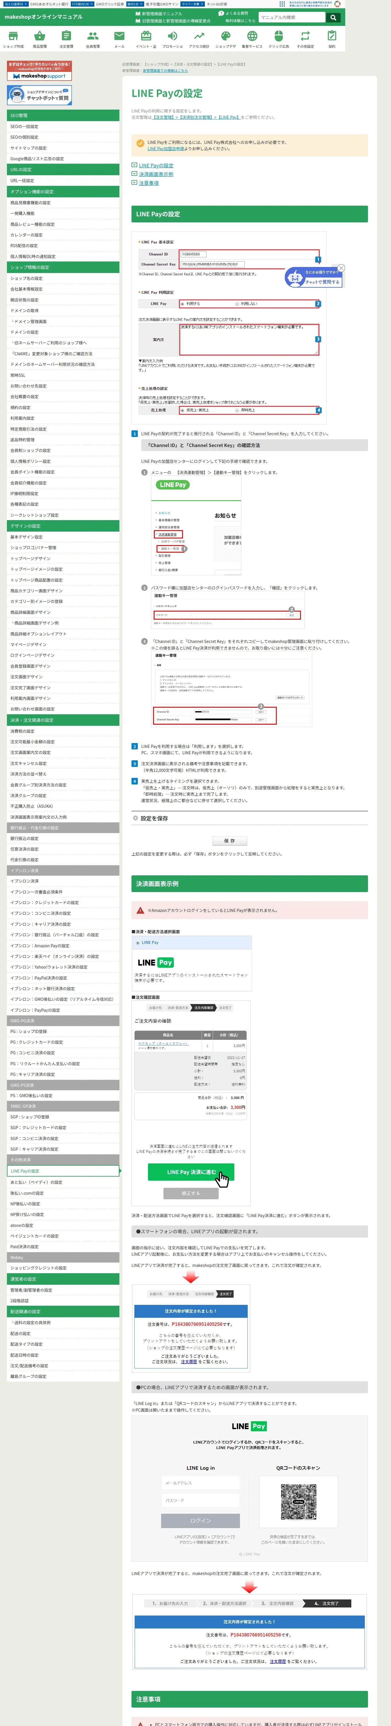Focus the マニュアル内検索 search field
Screen dimensions: 391x1726
coord(292,18)
